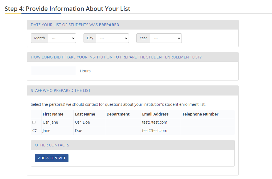Expand the Day dropdown selector
Viewport: 272px width, 179px height.
click(112, 38)
